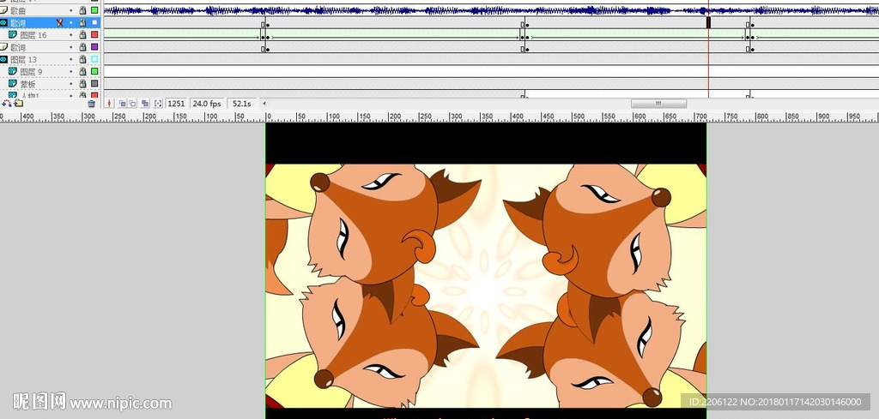Click crossed-out pencil on selected 歌词 layer
The height and width of the screenshot is (419, 879).
(x=59, y=22)
